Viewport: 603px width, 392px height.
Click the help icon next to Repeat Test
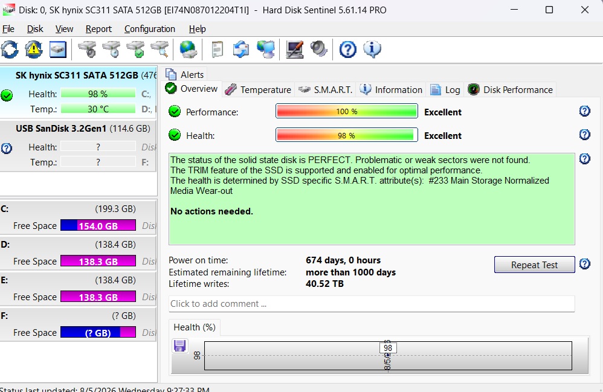(x=584, y=264)
